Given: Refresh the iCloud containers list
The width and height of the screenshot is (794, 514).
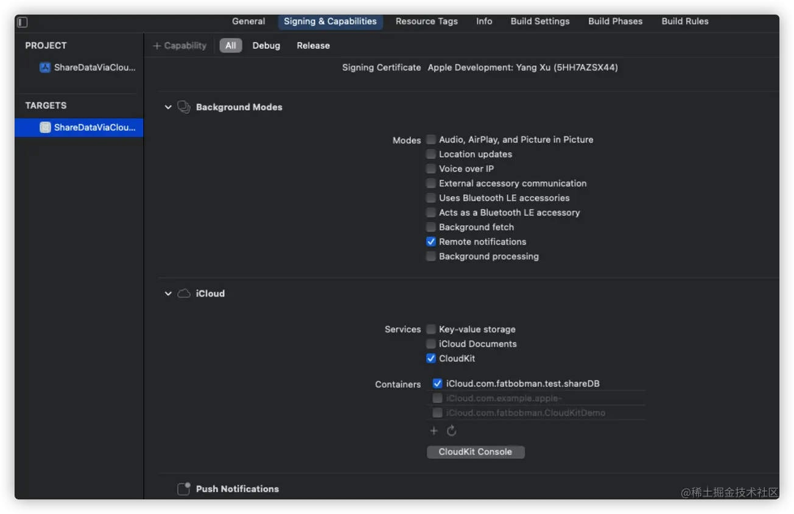Looking at the screenshot, I should point(451,431).
